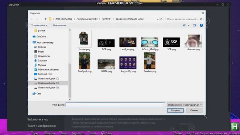Open the file type filter Изображения dropdown
This screenshot has width=240, height=135.
click(x=185, y=105)
